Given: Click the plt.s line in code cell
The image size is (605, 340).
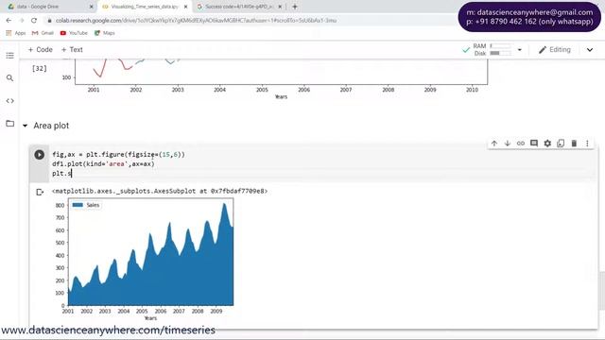Looking at the screenshot, I should tap(62, 174).
